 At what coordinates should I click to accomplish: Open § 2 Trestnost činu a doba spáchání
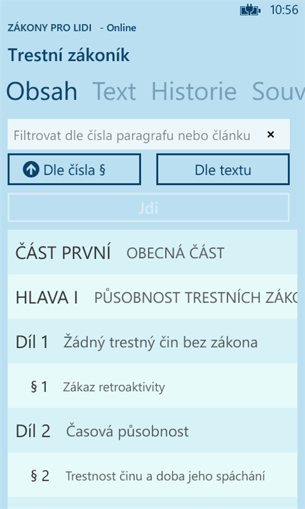pos(152,475)
